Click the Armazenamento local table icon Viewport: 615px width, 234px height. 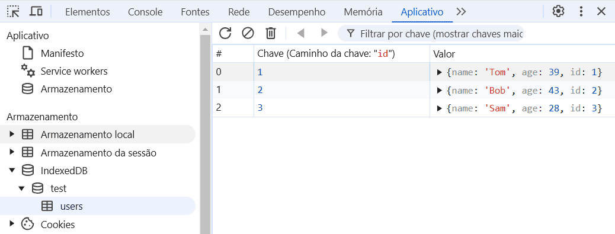coord(27,134)
